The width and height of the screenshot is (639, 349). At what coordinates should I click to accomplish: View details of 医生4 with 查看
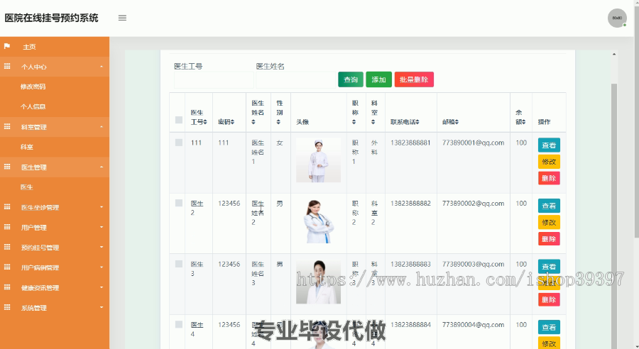549,327
